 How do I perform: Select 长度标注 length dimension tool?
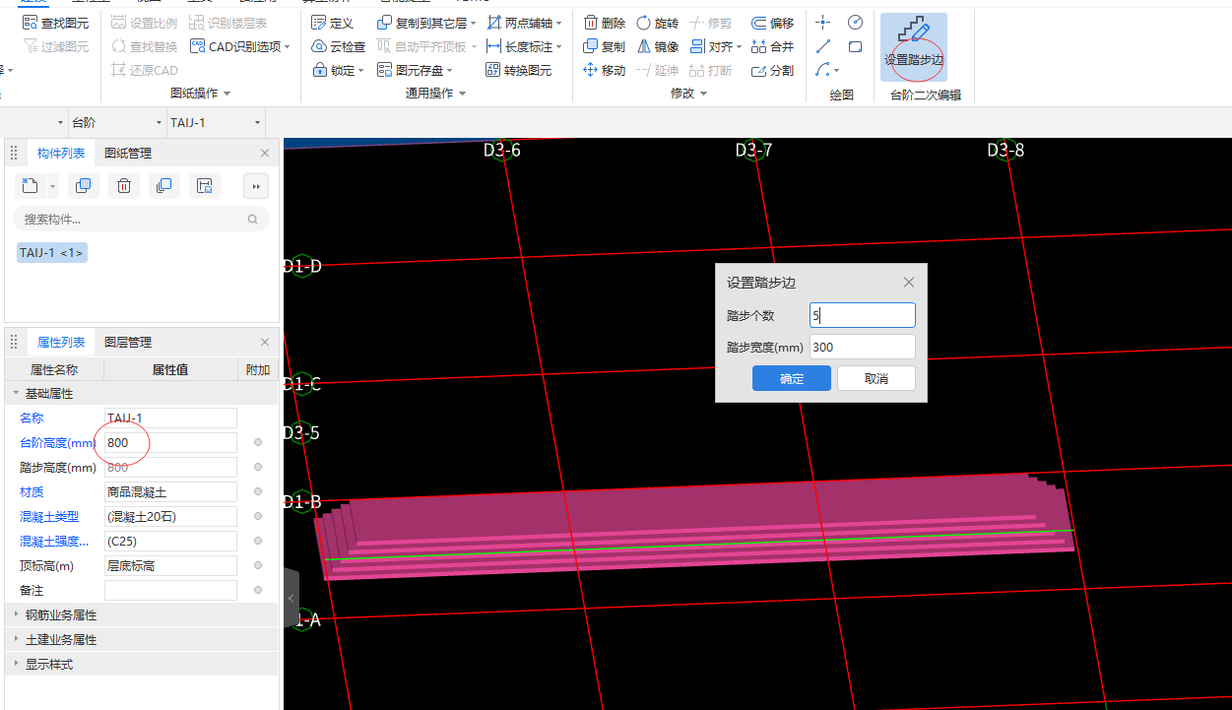coord(525,46)
